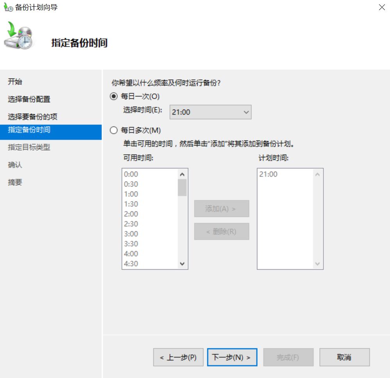Go to the 选择备份配置 step

coord(29,99)
